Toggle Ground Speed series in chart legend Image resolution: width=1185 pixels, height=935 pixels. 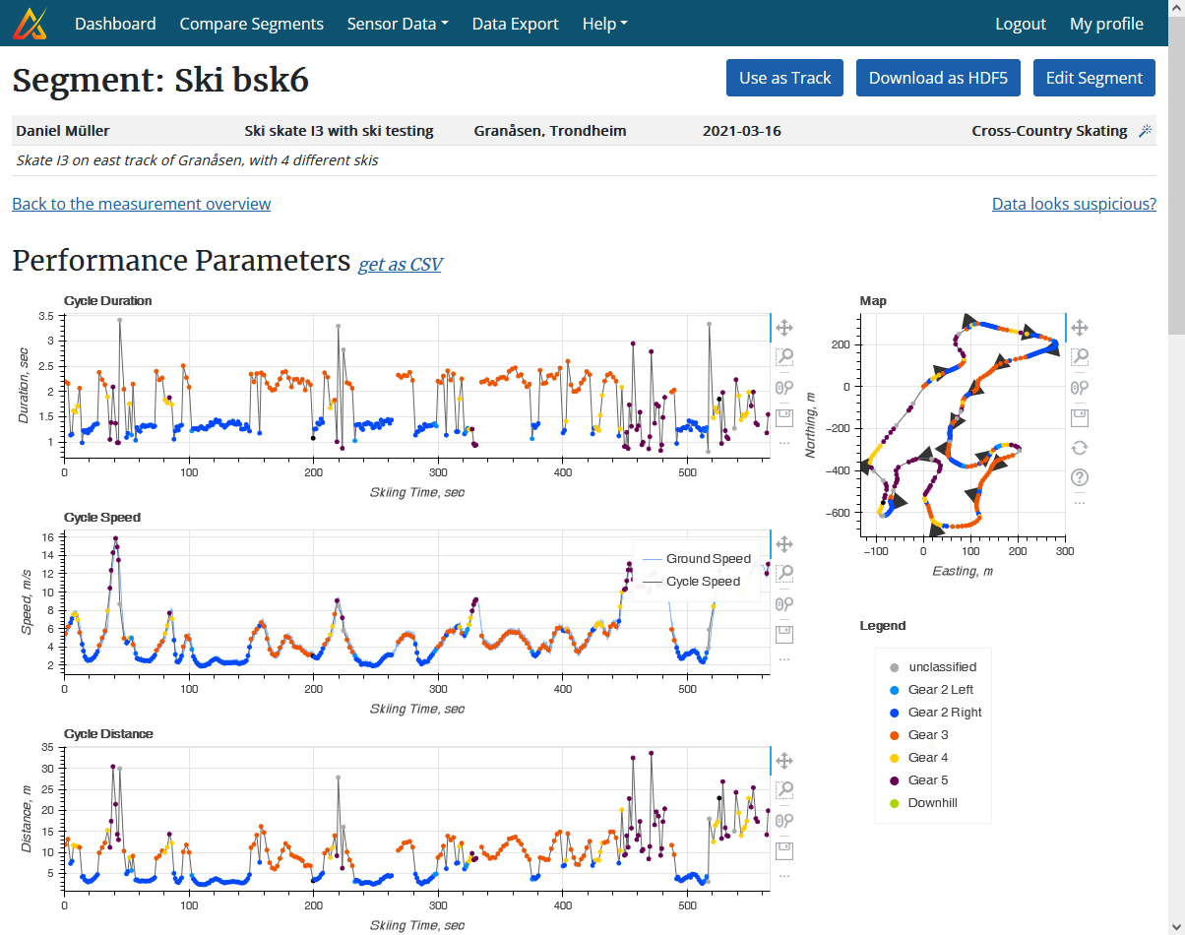click(x=708, y=559)
